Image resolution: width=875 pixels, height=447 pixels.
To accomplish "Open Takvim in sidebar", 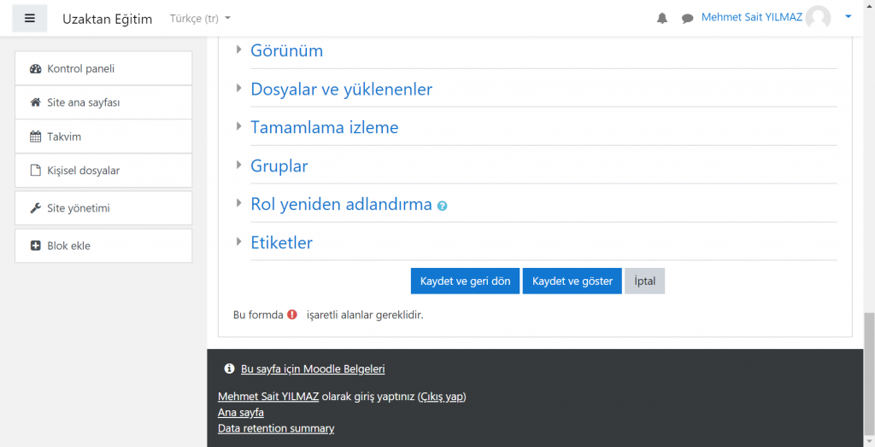I will pyautogui.click(x=103, y=136).
